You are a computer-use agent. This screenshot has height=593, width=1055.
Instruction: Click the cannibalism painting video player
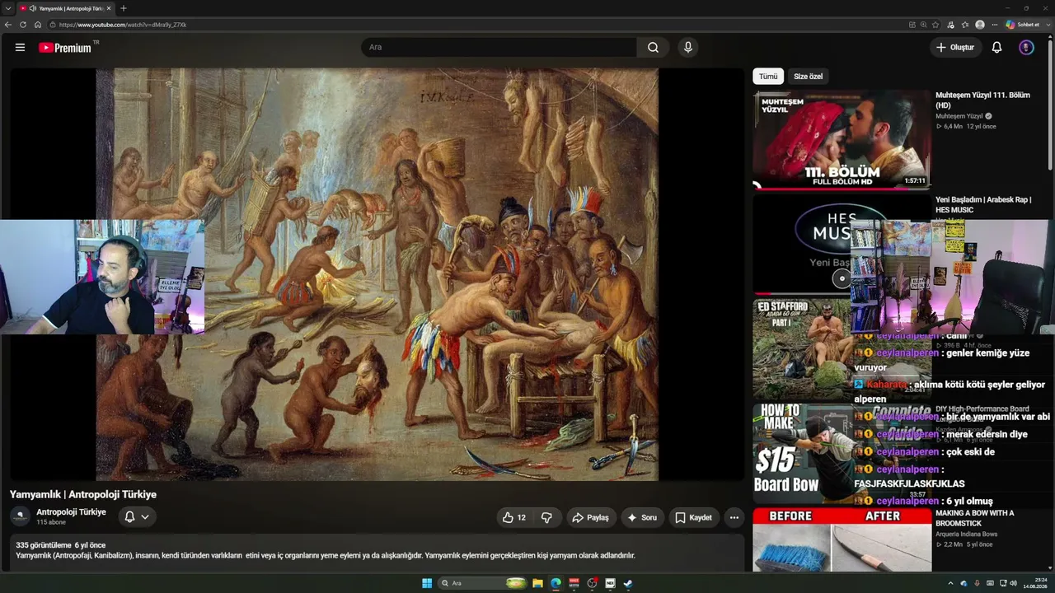(x=377, y=273)
